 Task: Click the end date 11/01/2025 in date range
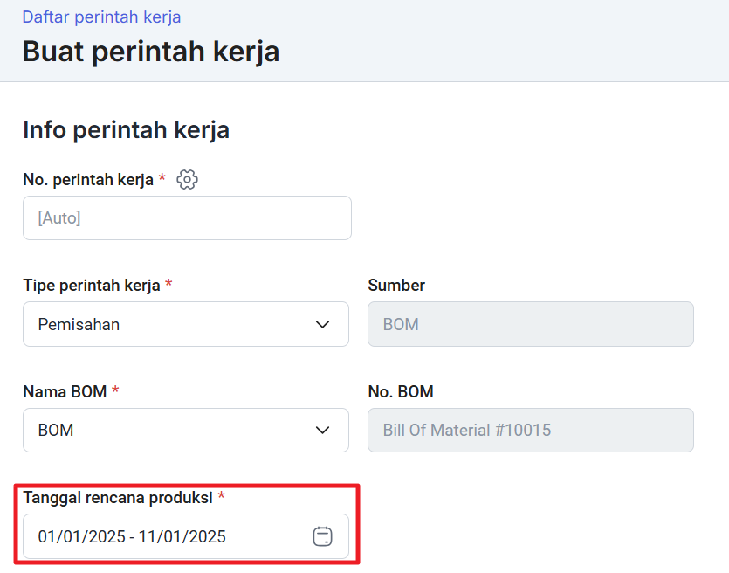182,536
